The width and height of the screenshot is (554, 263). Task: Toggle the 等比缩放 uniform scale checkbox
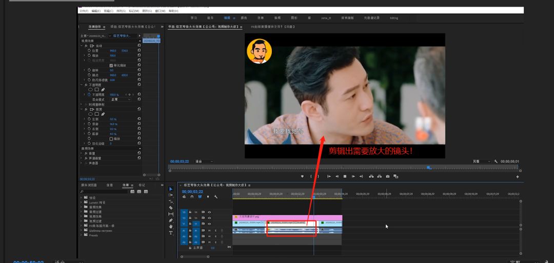tap(111, 65)
